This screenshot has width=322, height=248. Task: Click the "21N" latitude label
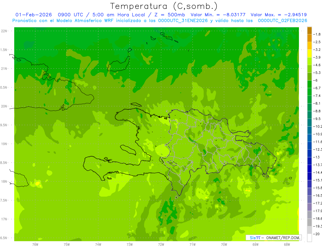[4, 68]
